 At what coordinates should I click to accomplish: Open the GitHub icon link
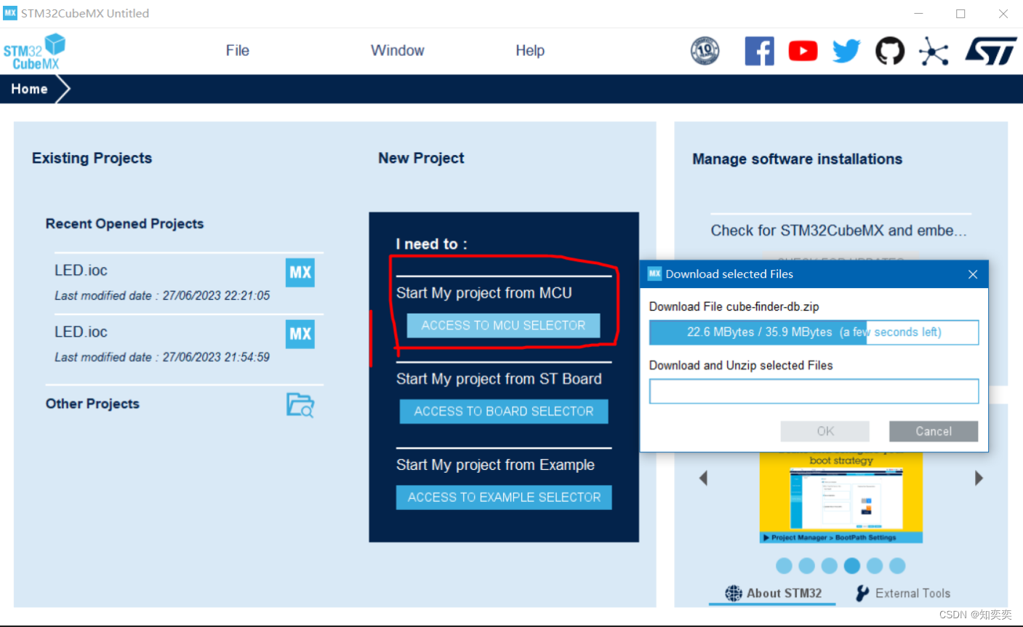[890, 51]
